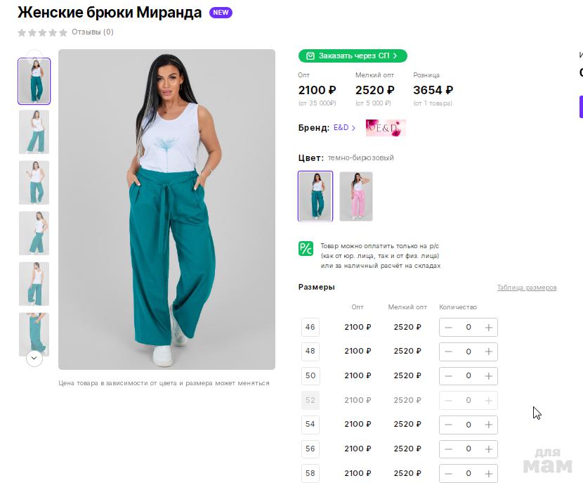The height and width of the screenshot is (483, 583).
Task: Open the Таблица размеров link
Action: (527, 288)
